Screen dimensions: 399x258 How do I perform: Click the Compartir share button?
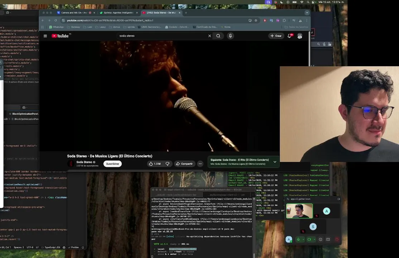184,164
